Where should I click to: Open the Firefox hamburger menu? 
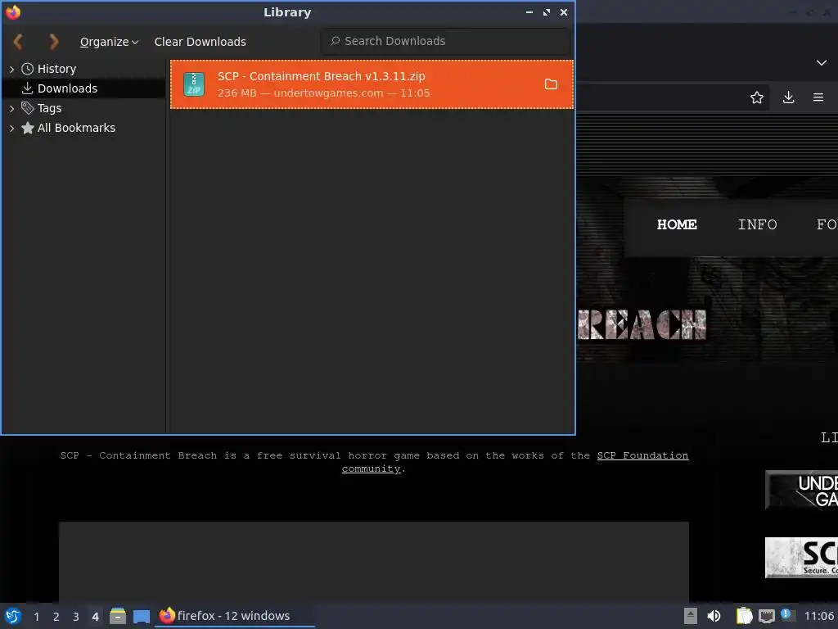818,97
